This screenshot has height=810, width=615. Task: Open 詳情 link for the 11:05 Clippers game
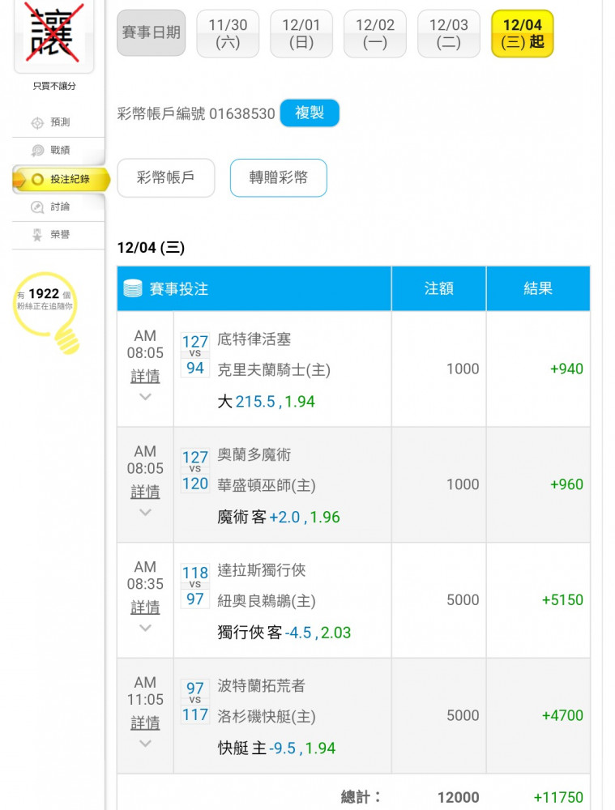click(x=145, y=723)
